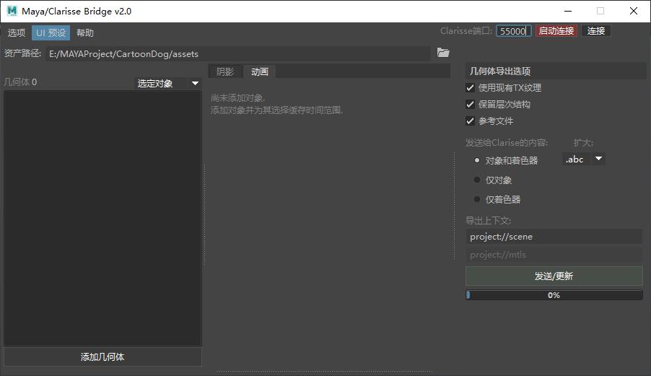Viewport: 651px width, 376px height.
Task: Open the 帮助 menu
Action: (85, 32)
